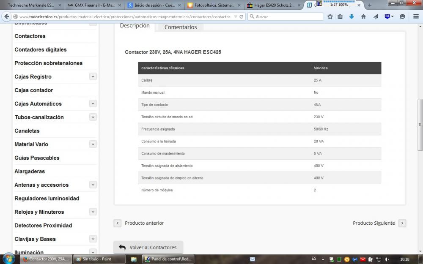Click the system tray volume icon
The height and width of the screenshot is (264, 423).
coord(387,259)
